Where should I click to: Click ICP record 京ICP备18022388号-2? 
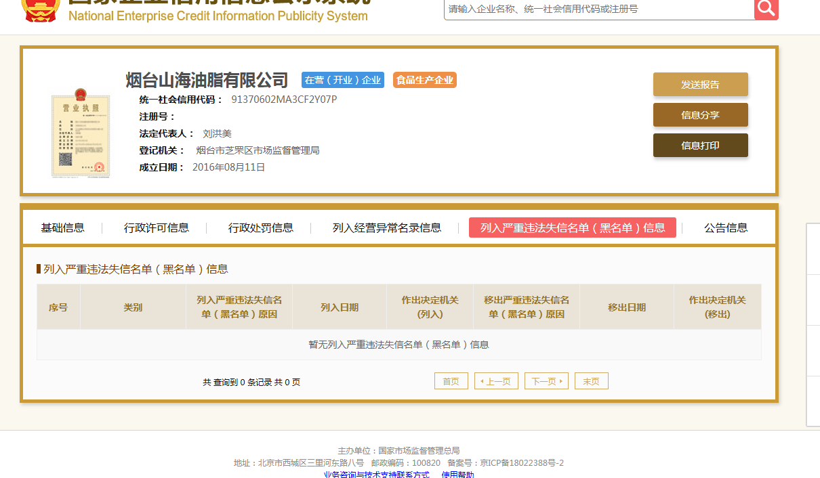coord(522,463)
